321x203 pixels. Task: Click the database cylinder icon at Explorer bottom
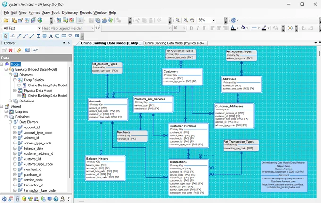pyautogui.click(x=17, y=199)
